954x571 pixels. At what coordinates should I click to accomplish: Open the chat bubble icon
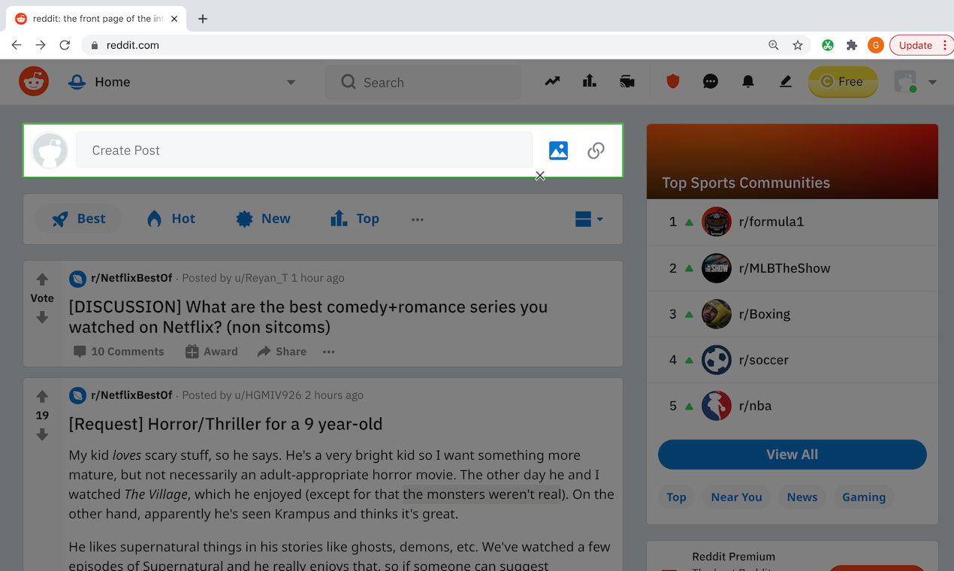[x=711, y=81]
